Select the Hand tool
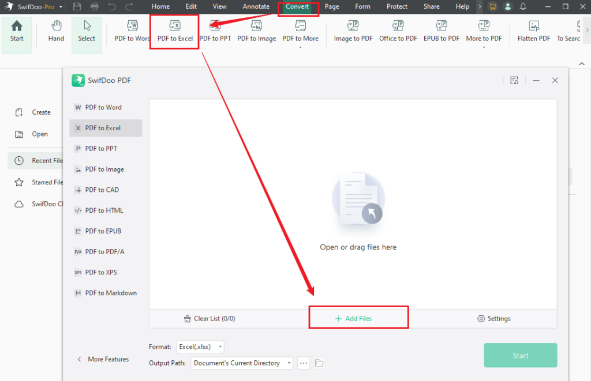Image resolution: width=591 pixels, height=381 pixels. point(56,32)
